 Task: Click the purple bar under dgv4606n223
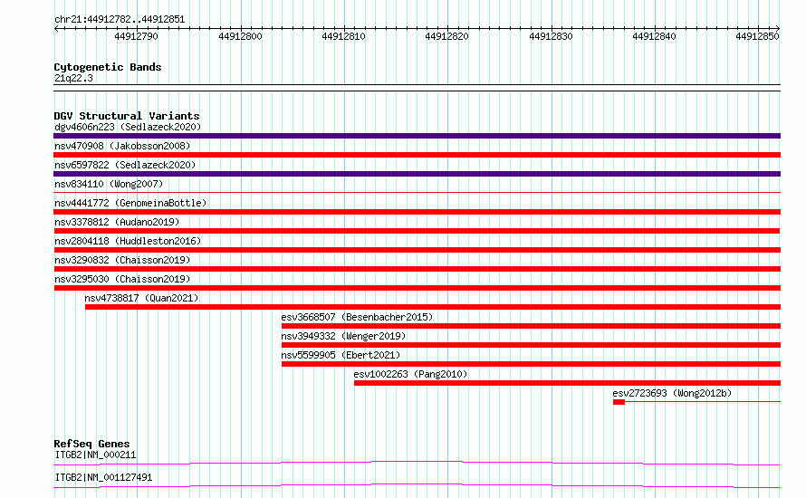point(417,136)
